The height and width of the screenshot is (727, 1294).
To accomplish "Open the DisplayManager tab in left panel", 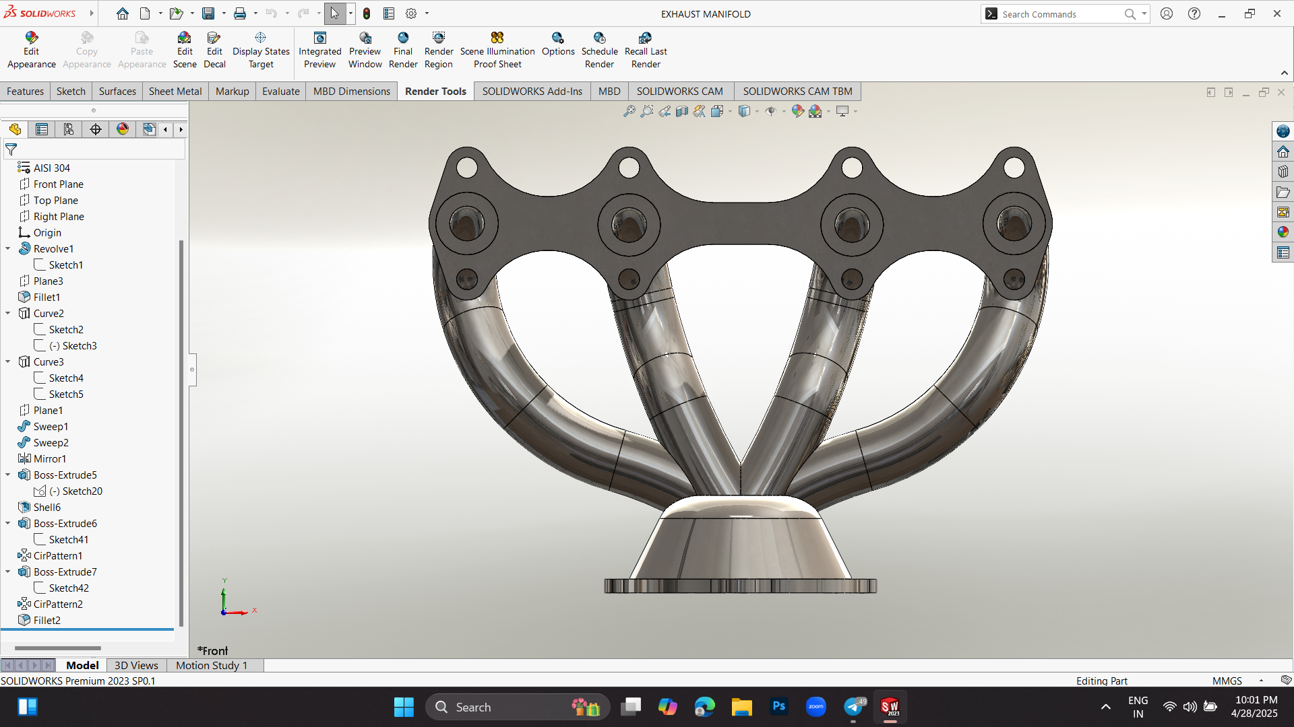I will pyautogui.click(x=122, y=129).
